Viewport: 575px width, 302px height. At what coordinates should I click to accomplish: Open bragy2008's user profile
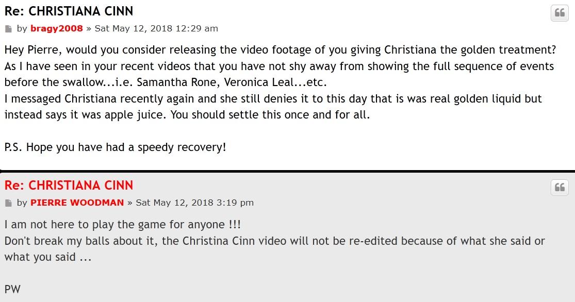(57, 28)
